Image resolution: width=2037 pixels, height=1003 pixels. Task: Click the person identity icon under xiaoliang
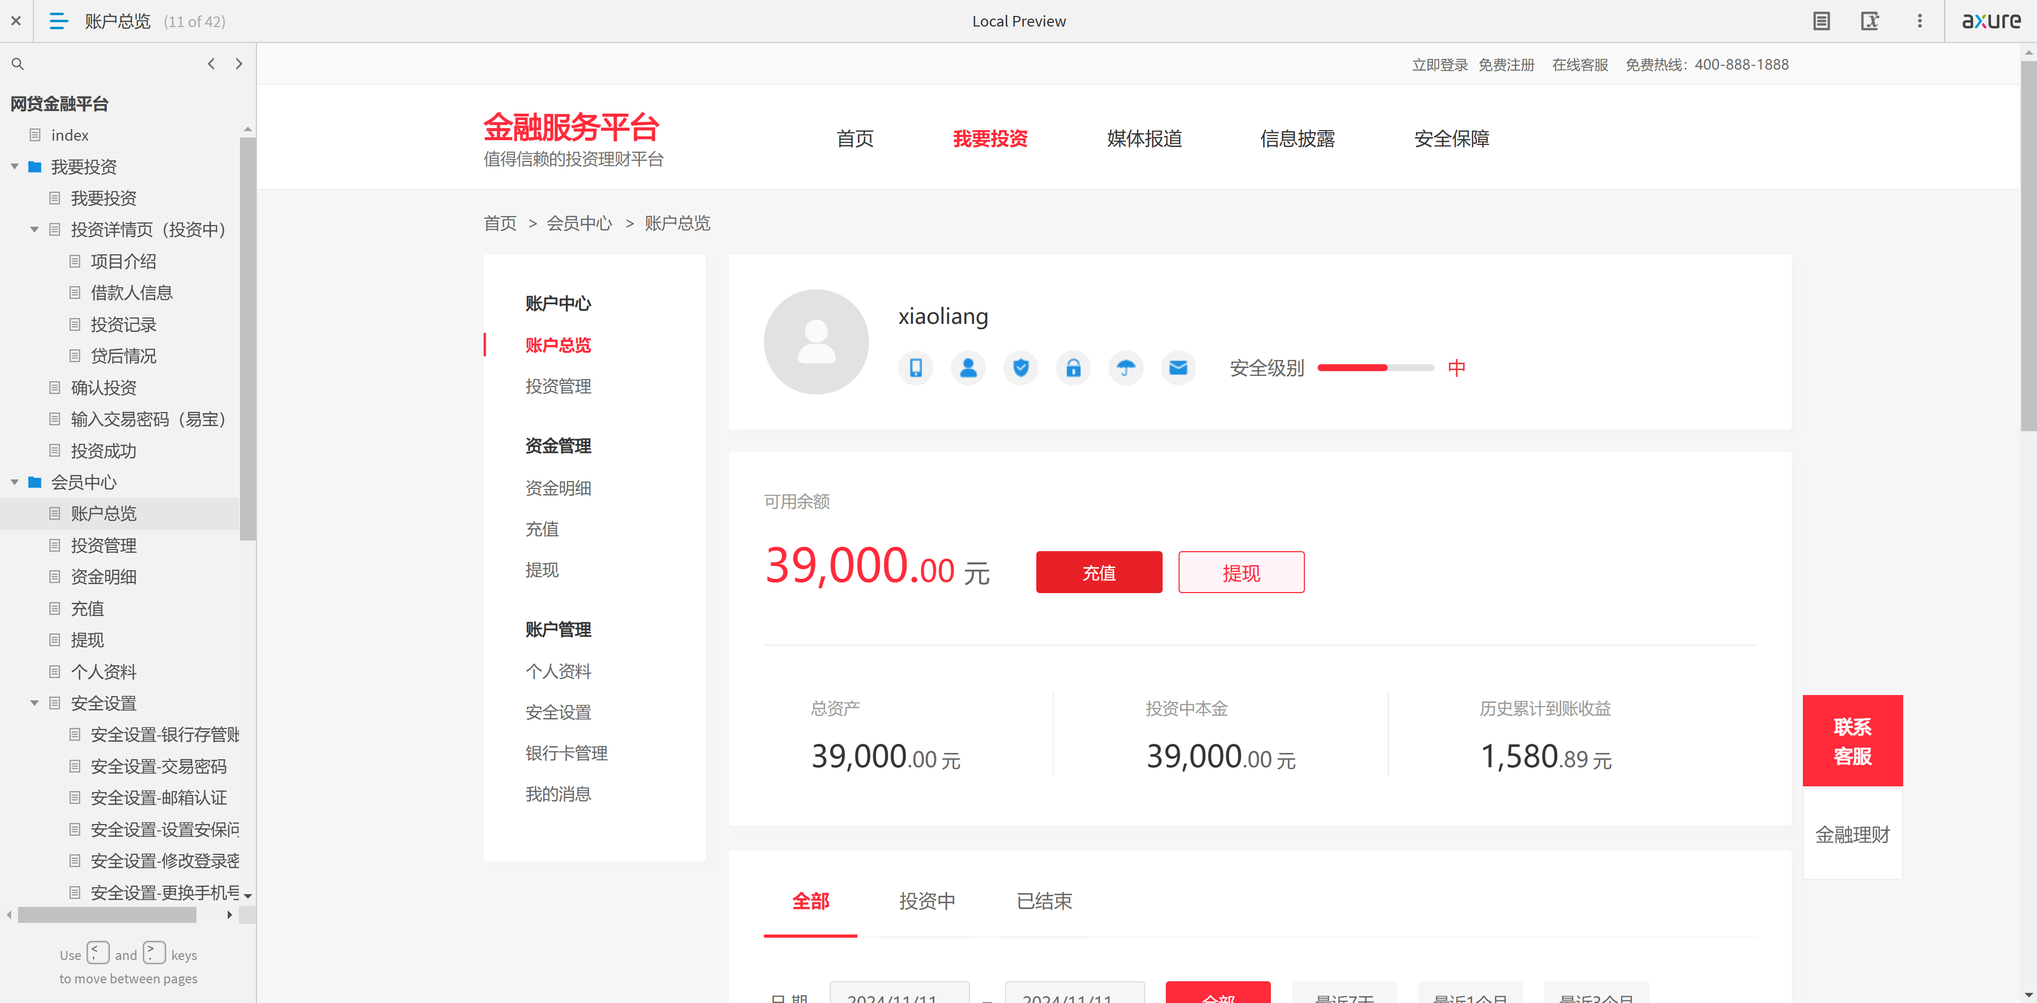[x=968, y=368]
